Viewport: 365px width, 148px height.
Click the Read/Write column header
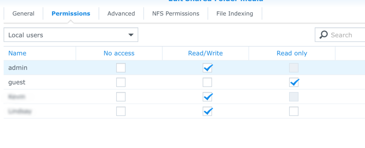tap(205, 53)
